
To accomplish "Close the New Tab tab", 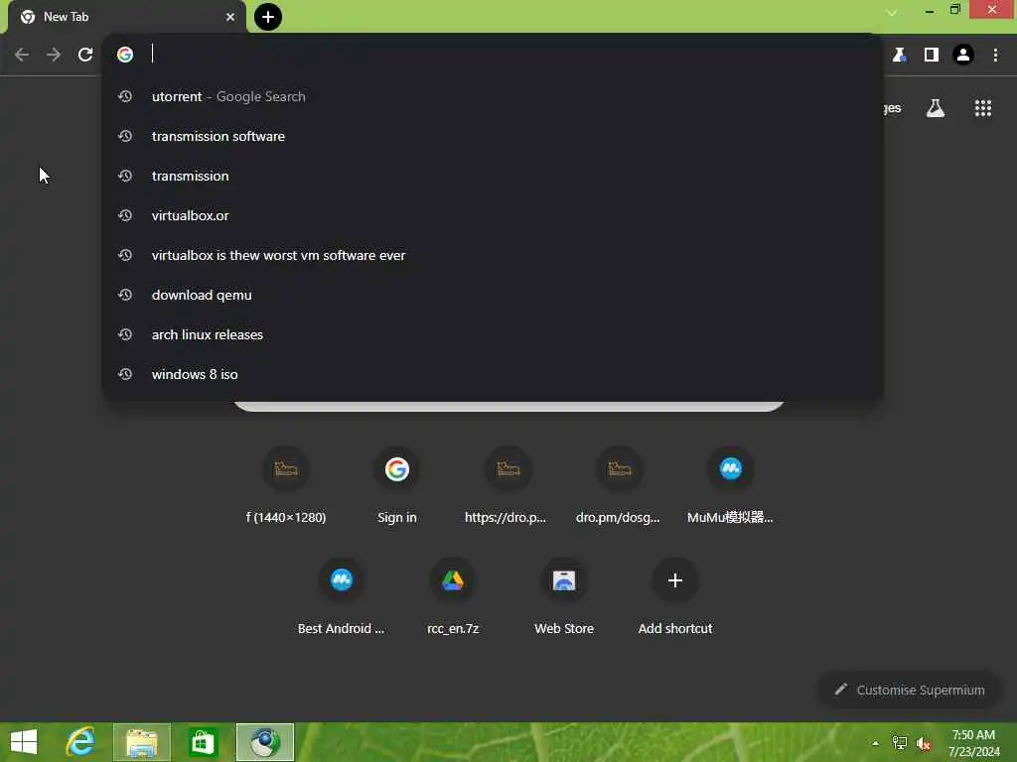I will tap(230, 17).
